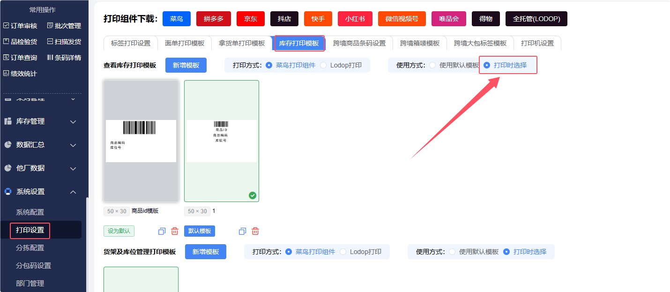The width and height of the screenshot is (670, 292).
Task: Download 得物 print component
Action: click(486, 19)
